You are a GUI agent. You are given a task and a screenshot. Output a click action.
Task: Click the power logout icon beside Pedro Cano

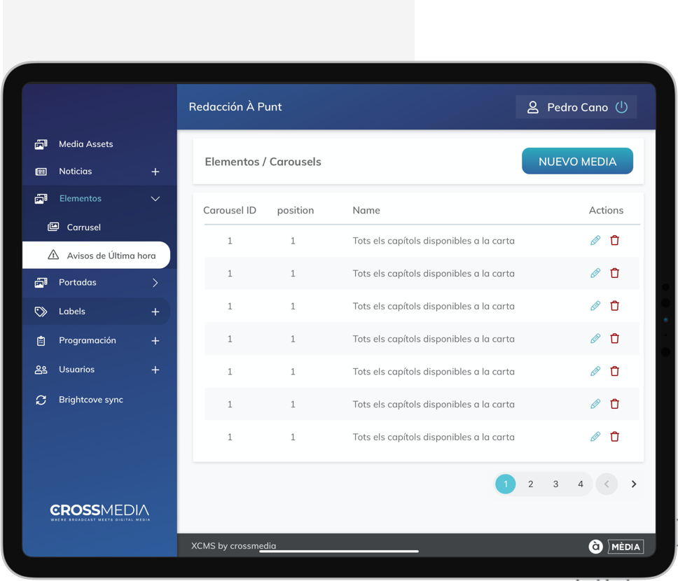pyautogui.click(x=621, y=107)
